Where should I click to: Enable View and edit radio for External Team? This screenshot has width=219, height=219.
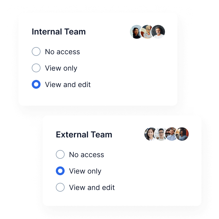tap(60, 188)
